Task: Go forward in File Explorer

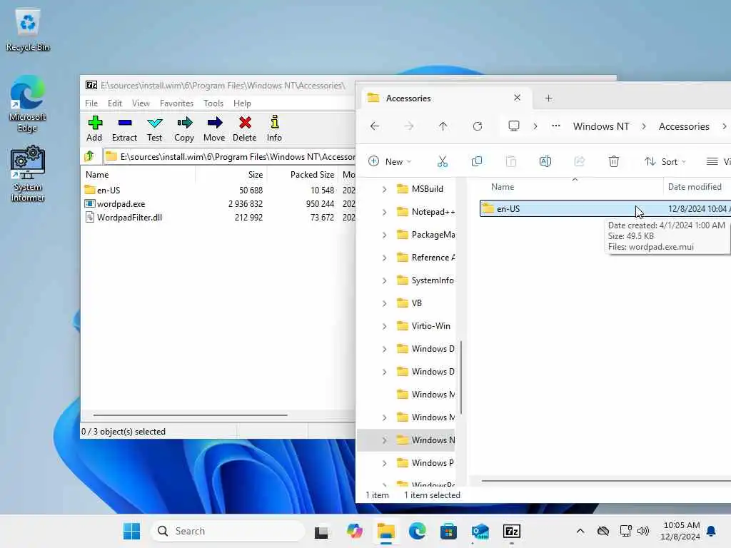Action: click(409, 126)
